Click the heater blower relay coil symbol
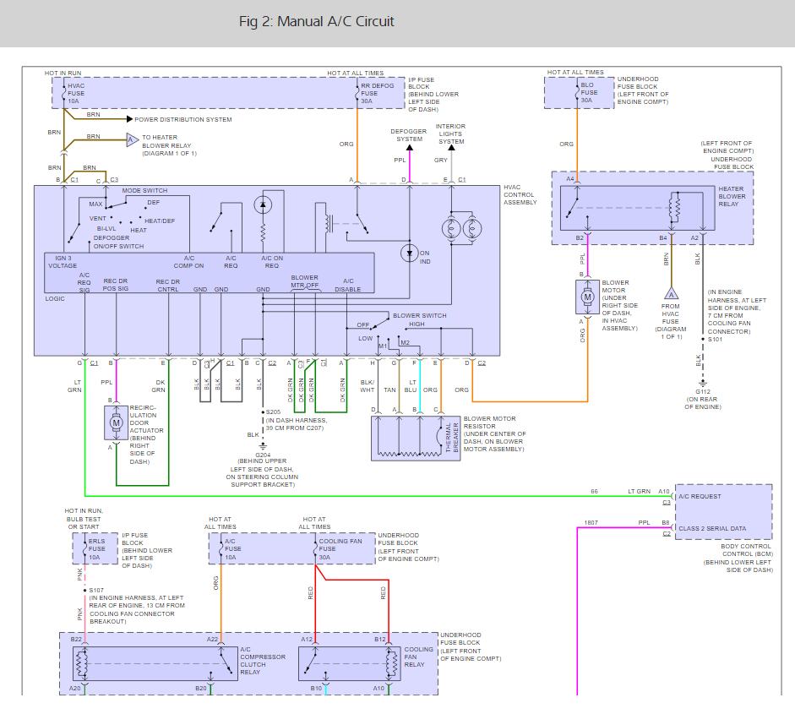The width and height of the screenshot is (795, 714). point(674,207)
